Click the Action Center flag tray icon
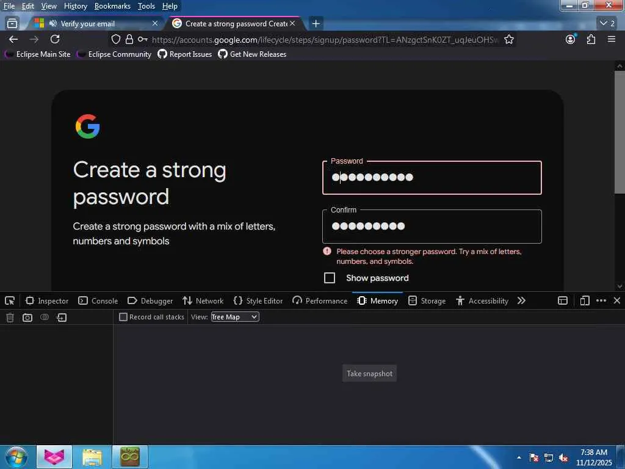The image size is (625, 469). pos(534,458)
